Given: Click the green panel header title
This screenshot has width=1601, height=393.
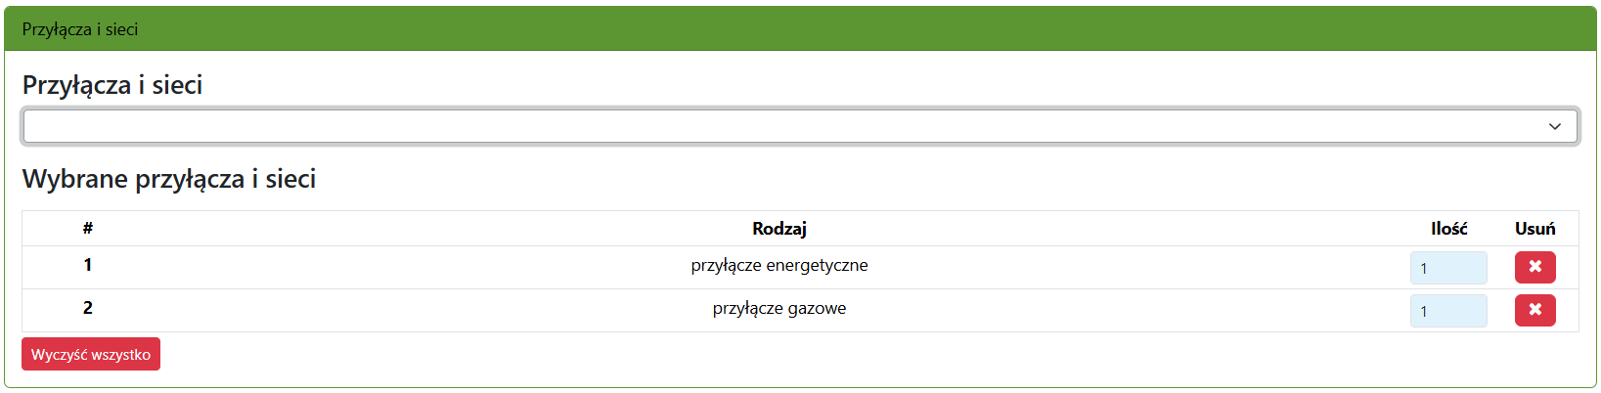Looking at the screenshot, I should point(80,29).
